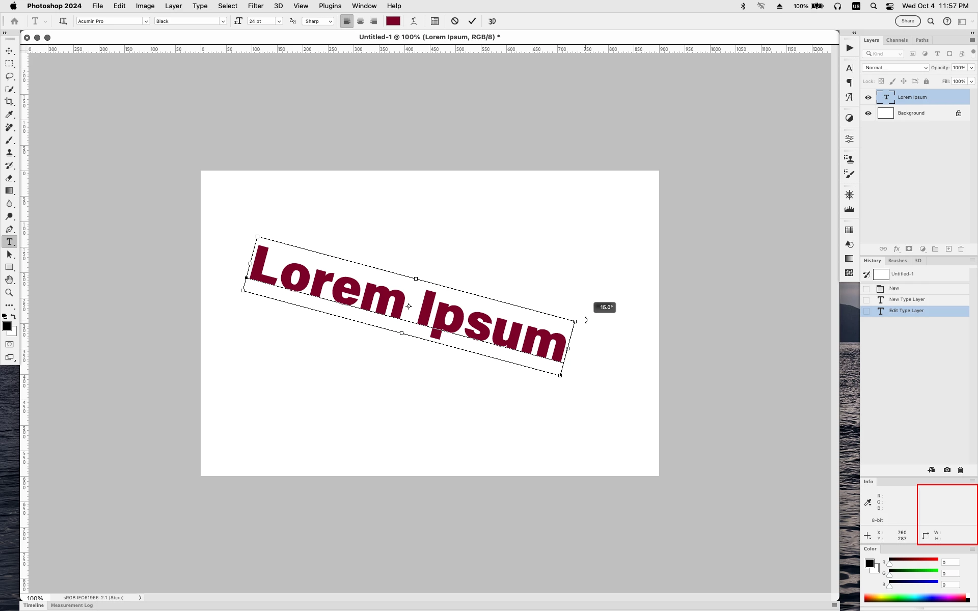Select the Lasso tool
The image size is (978, 611).
9,76
